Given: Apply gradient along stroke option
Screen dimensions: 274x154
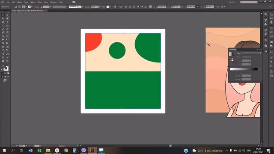Looking at the screenshot, I should click(x=247, y=57).
